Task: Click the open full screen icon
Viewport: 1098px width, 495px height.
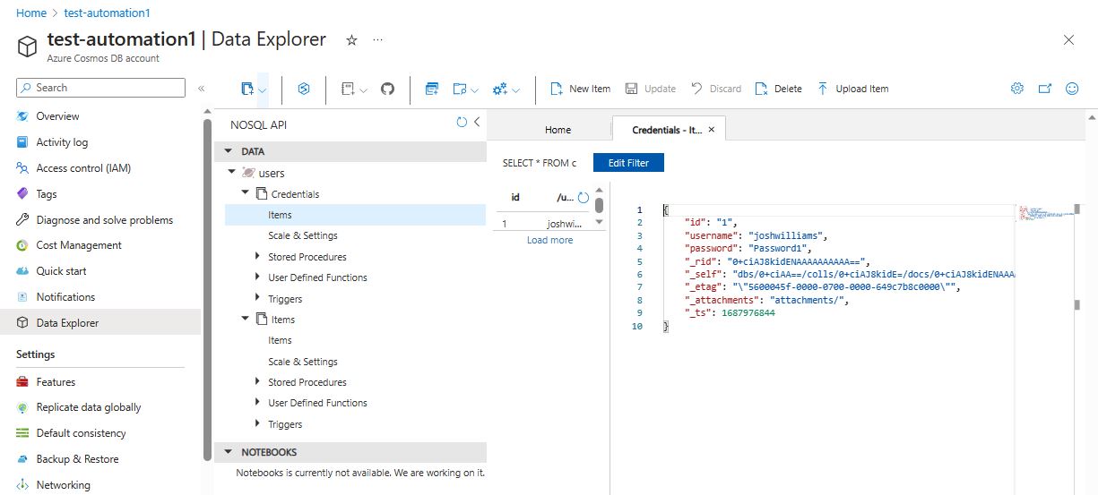Action: pyautogui.click(x=1045, y=89)
